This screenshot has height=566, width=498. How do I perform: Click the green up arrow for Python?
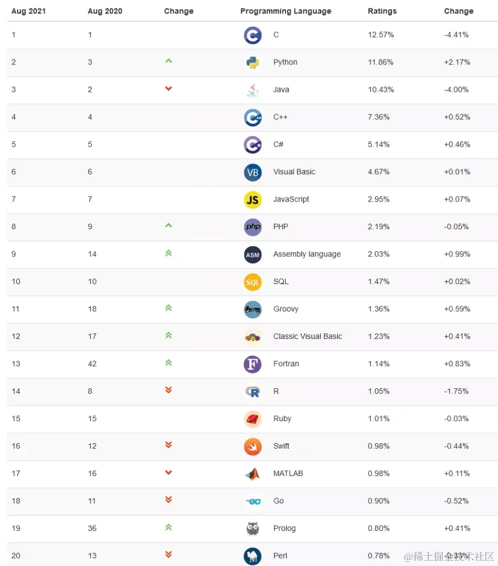[x=168, y=61]
